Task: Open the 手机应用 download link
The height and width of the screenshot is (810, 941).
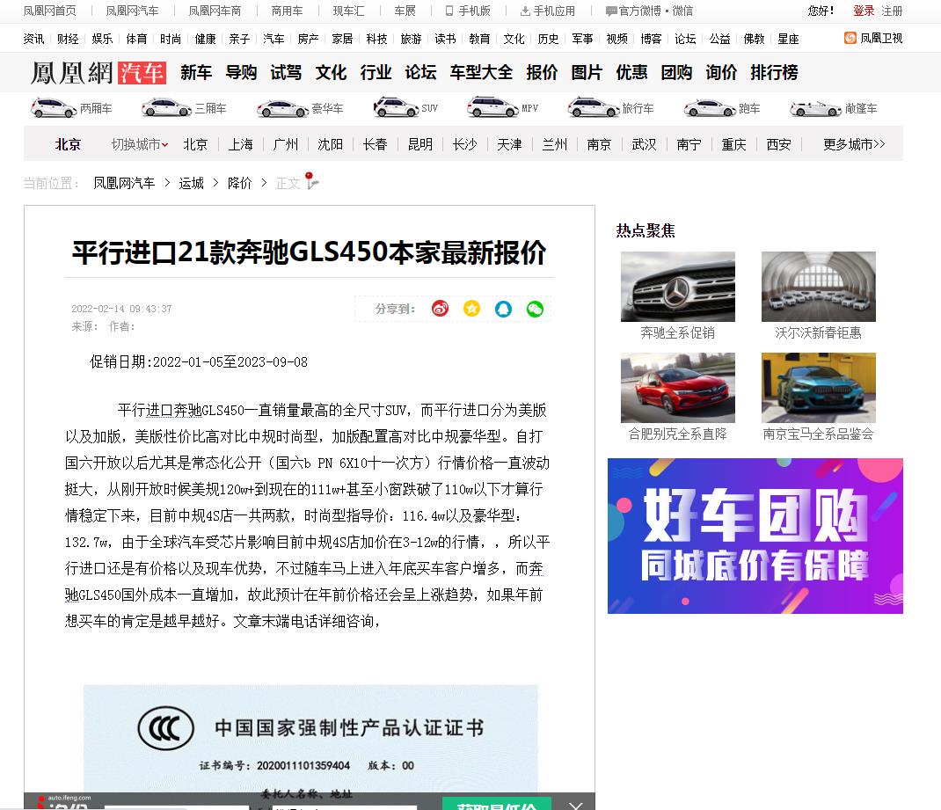Action: 547,11
